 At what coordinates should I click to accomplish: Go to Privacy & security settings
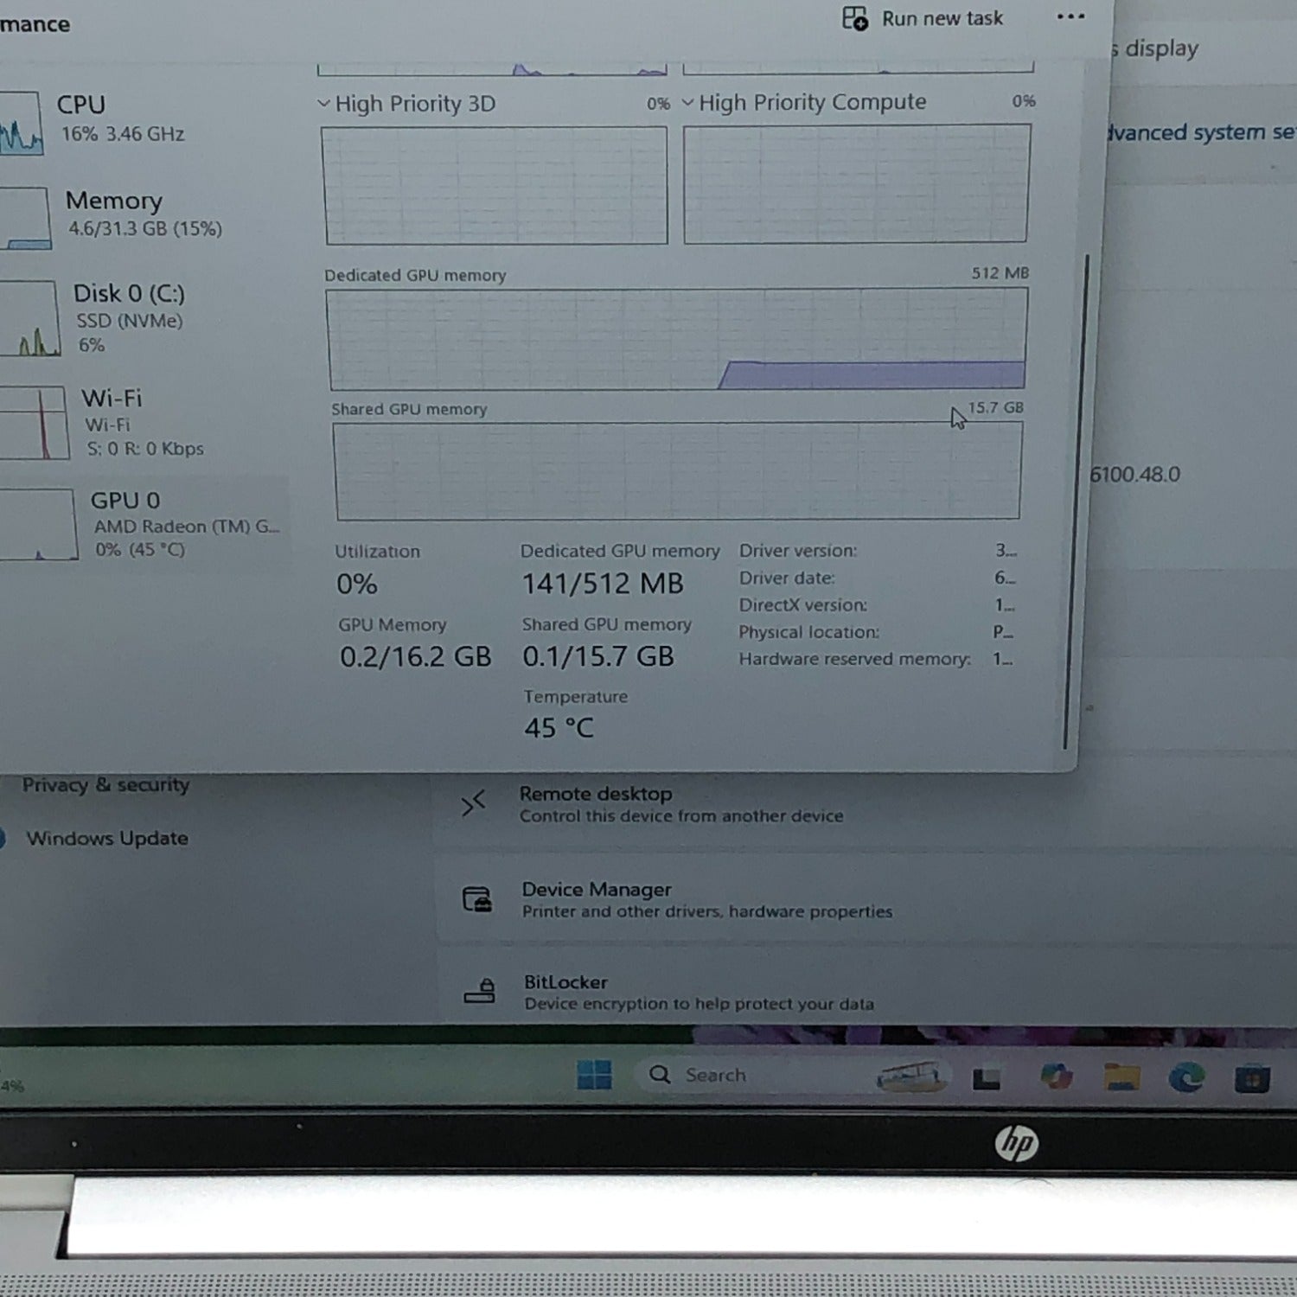(x=105, y=784)
